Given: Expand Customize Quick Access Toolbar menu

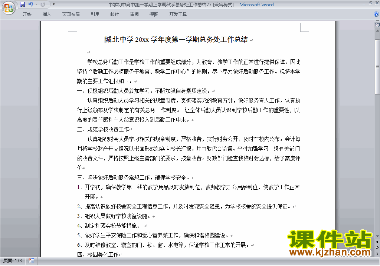Looking at the screenshot, I should (53, 4).
